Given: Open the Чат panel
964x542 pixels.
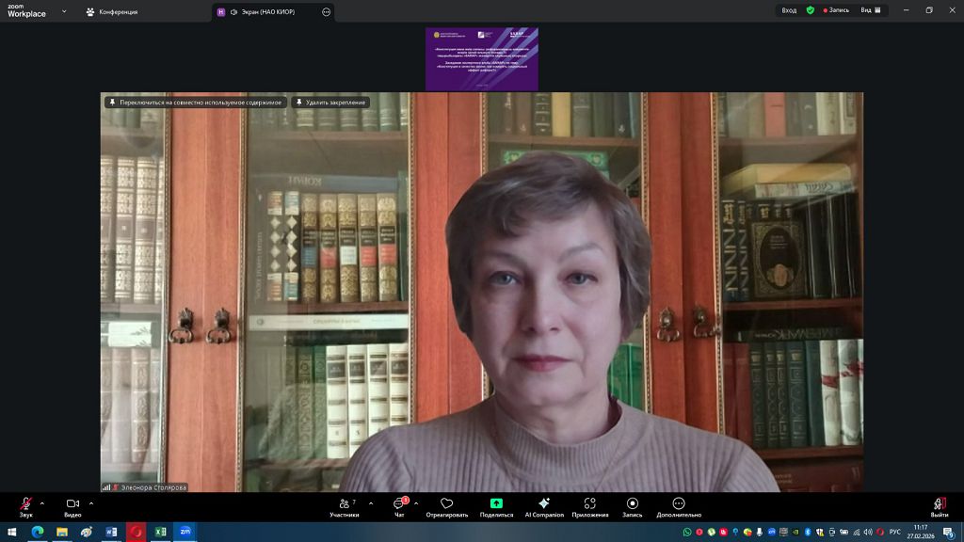Looking at the screenshot, I should 399,505.
